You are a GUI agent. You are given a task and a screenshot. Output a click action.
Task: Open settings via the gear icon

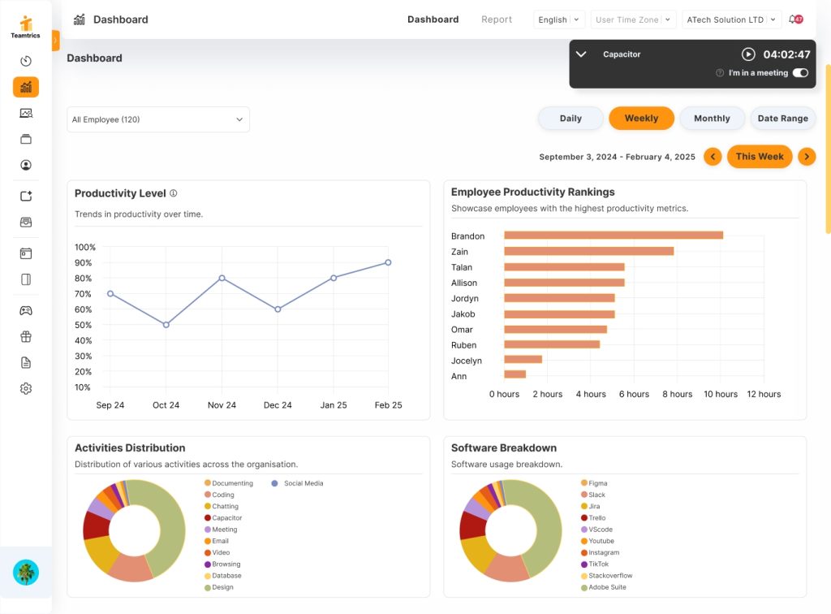tap(26, 388)
